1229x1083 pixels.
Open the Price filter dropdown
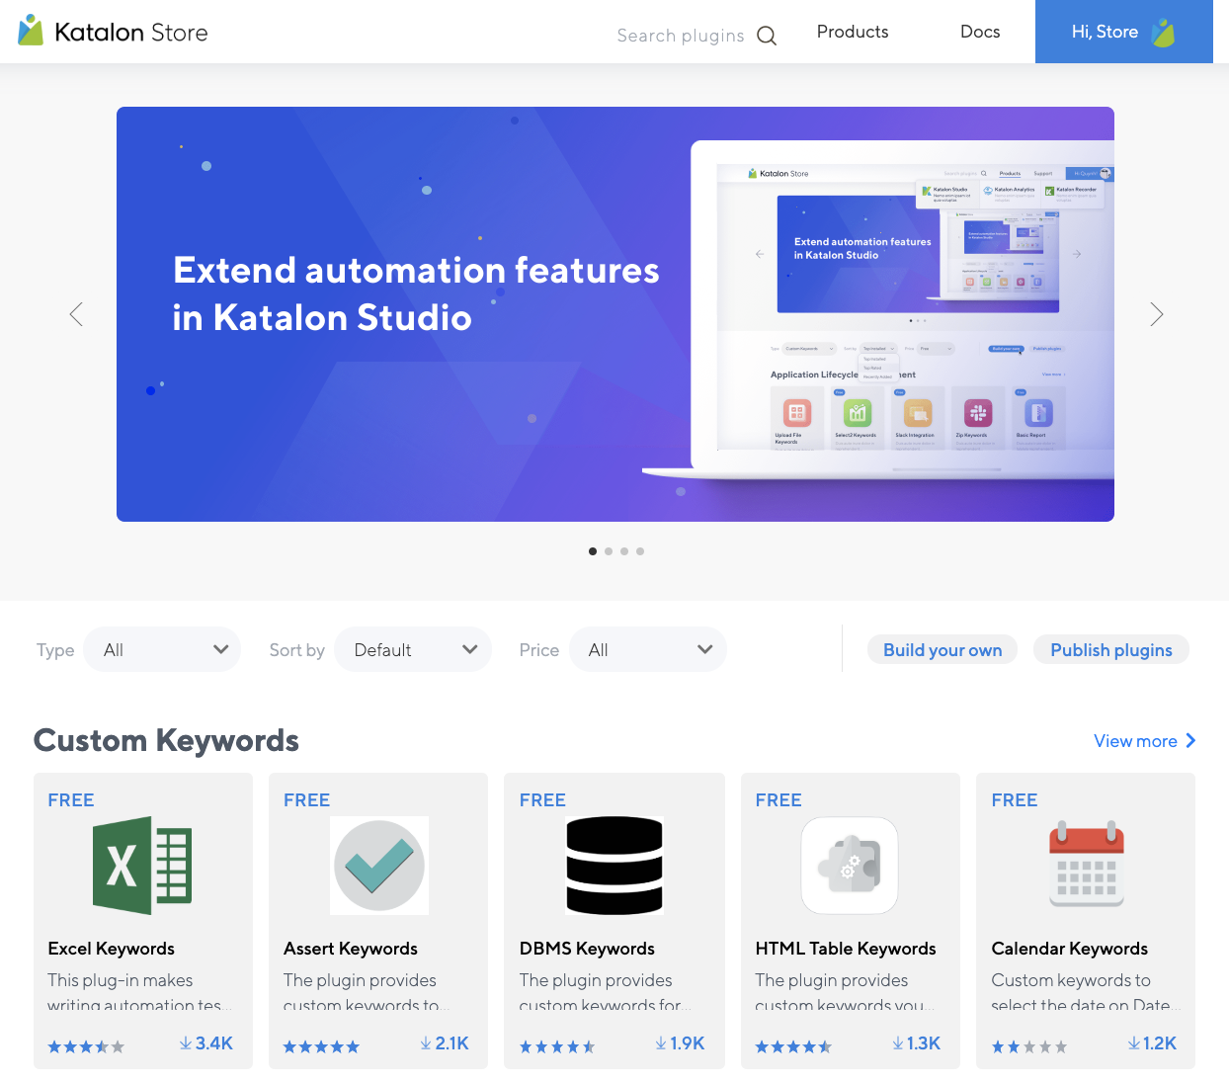click(648, 649)
